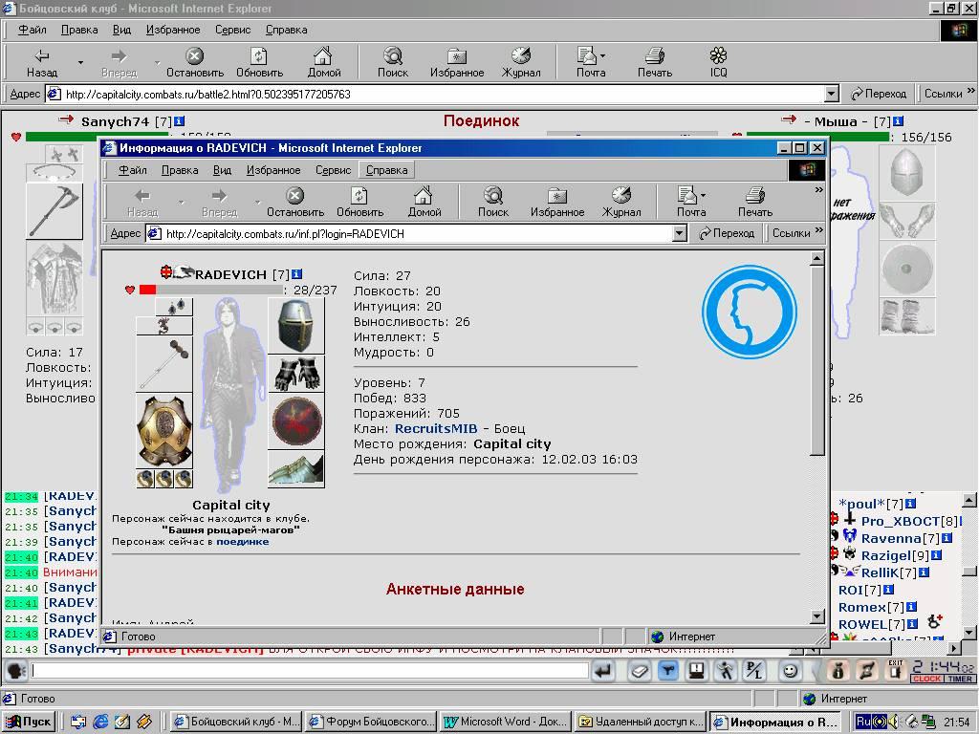
Task: Click the Razigel[9] player name
Action: 895,555
